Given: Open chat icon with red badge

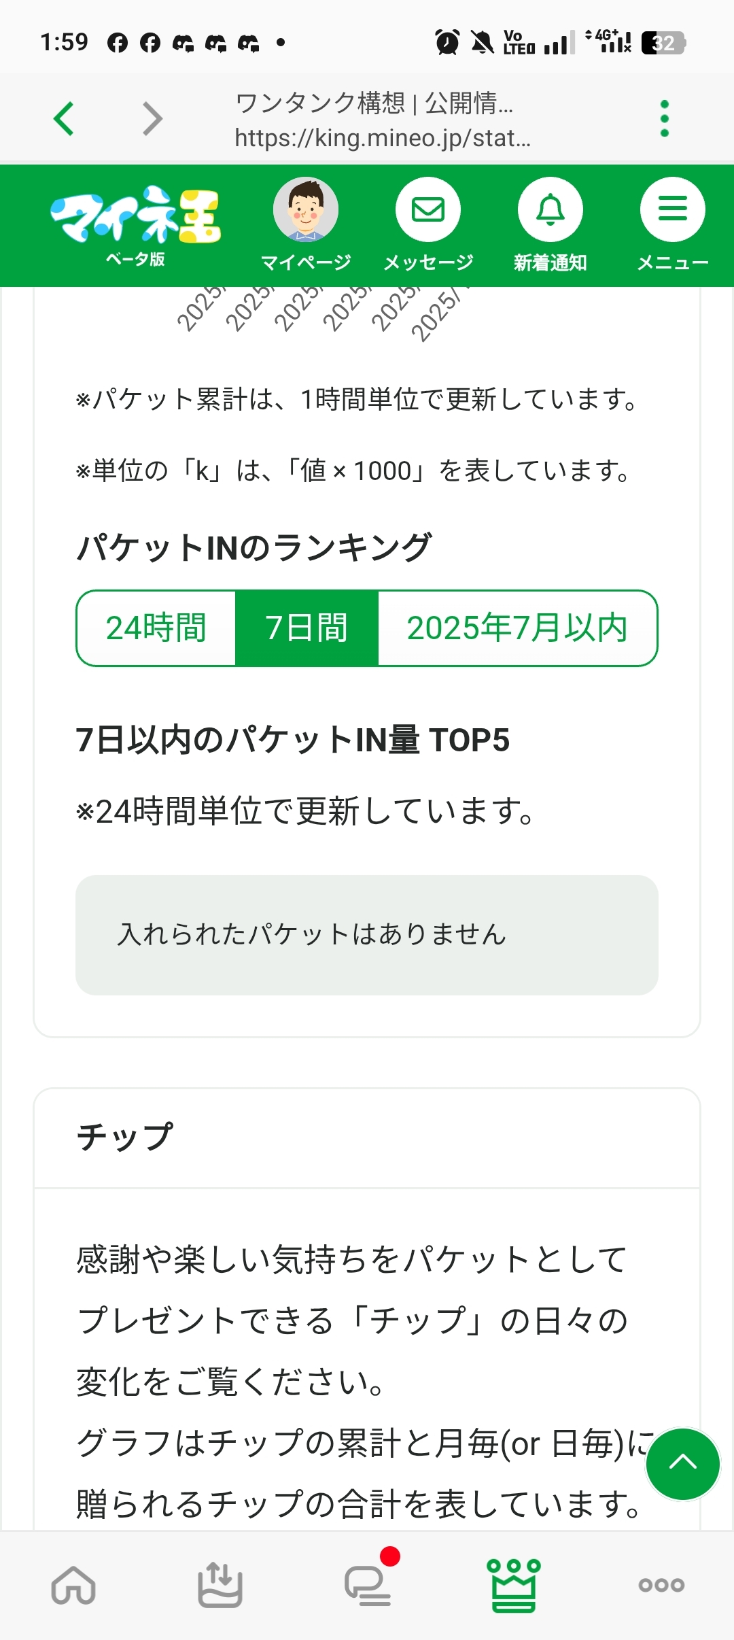Looking at the screenshot, I should coord(368,1585).
